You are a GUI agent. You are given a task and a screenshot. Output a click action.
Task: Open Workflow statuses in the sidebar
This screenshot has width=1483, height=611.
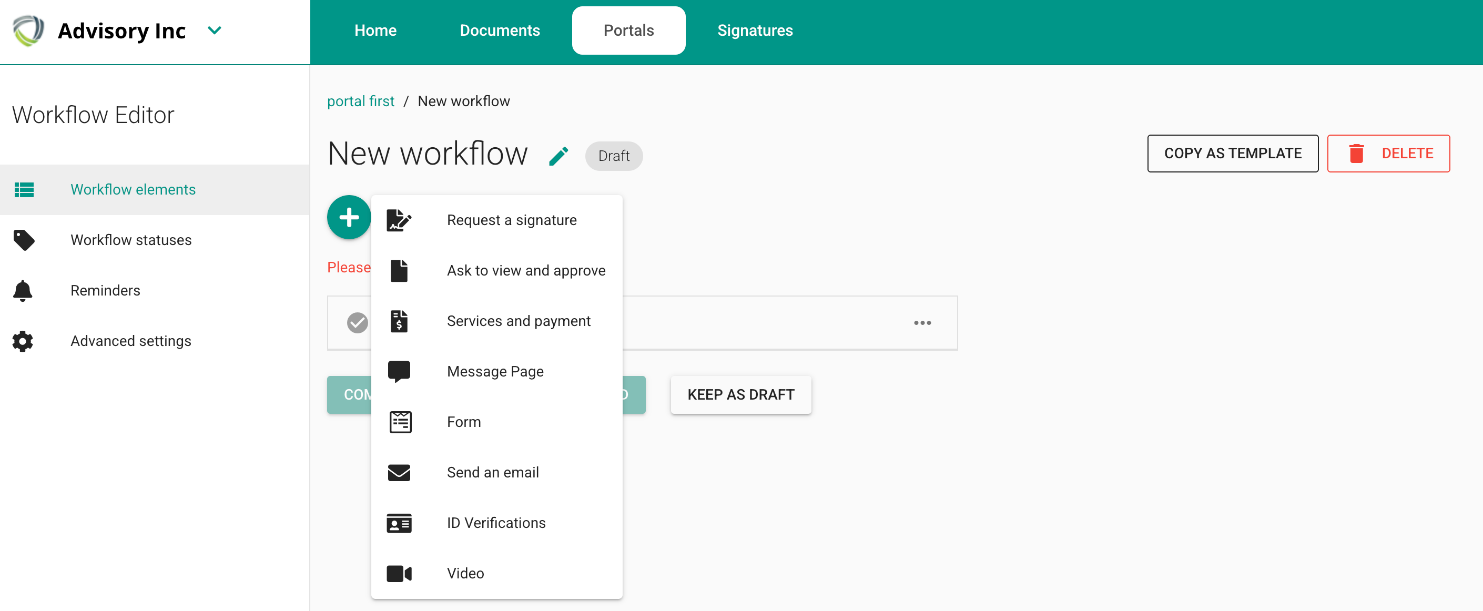pyautogui.click(x=131, y=240)
